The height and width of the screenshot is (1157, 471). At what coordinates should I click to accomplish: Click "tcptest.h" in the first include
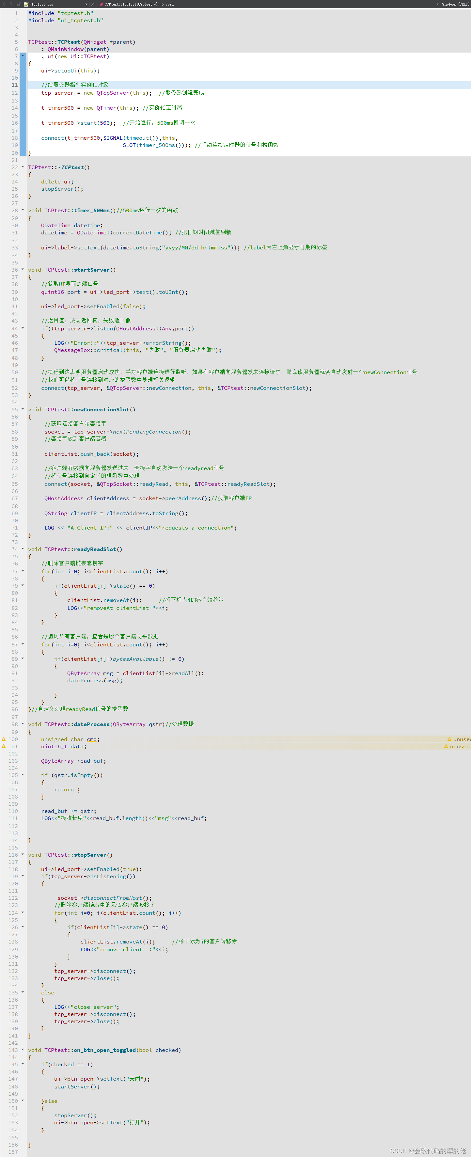[75, 13]
